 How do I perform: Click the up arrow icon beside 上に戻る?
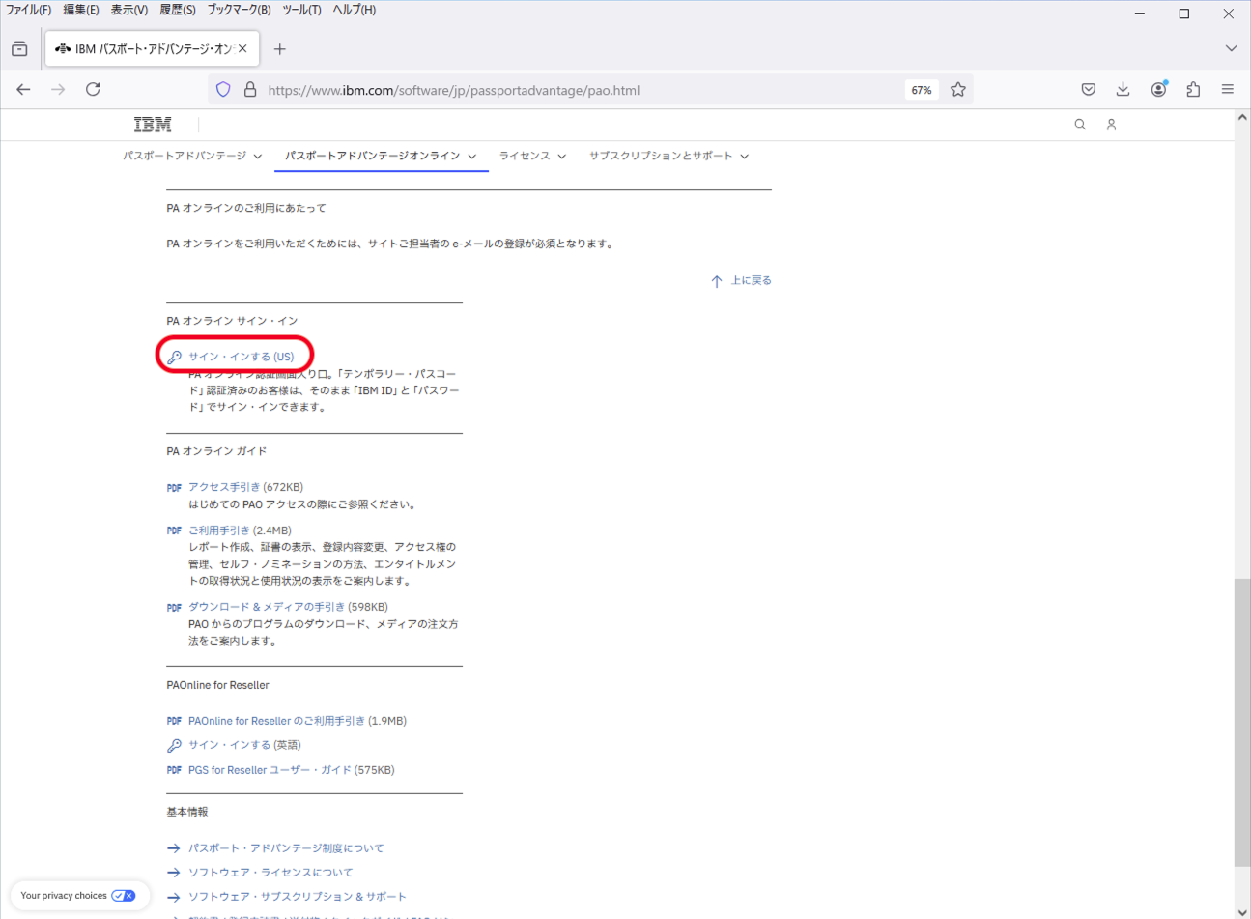click(x=716, y=281)
